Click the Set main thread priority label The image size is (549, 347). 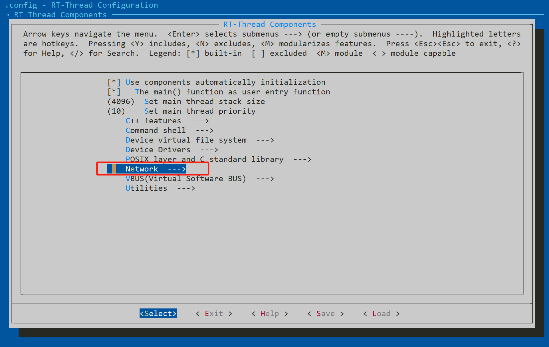coord(200,111)
